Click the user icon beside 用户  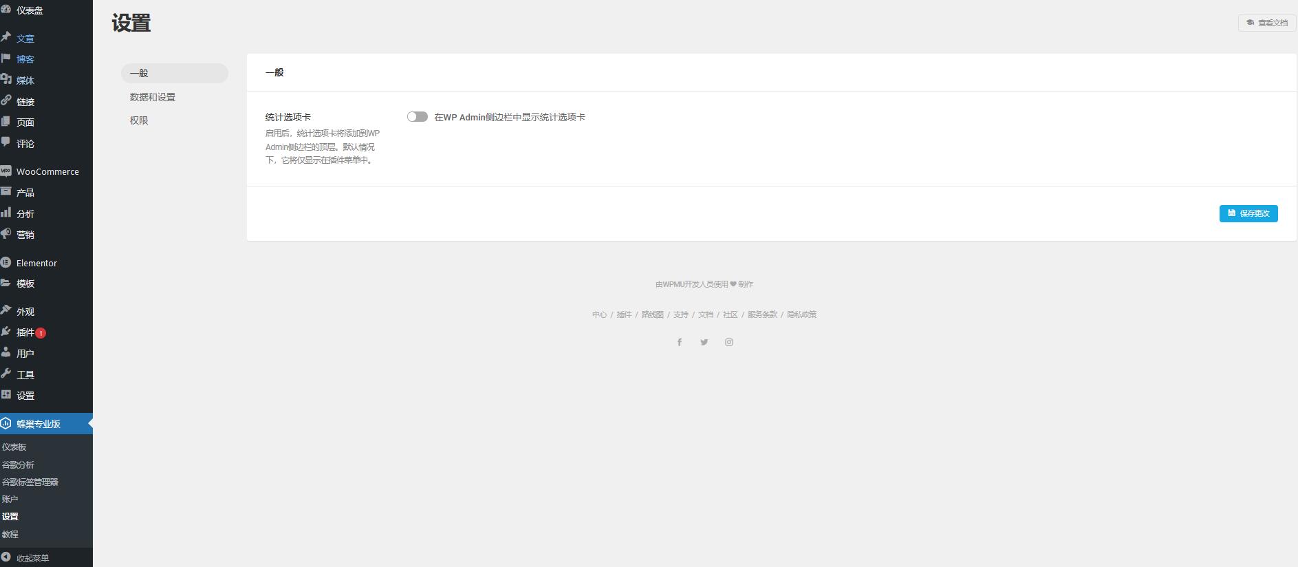[6, 352]
